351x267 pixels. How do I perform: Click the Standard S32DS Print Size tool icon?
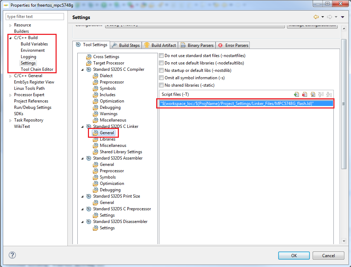click(x=89, y=196)
